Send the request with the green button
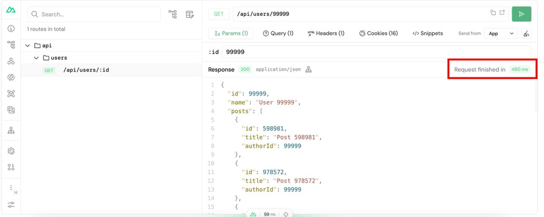This screenshot has width=544, height=217. coord(522,14)
